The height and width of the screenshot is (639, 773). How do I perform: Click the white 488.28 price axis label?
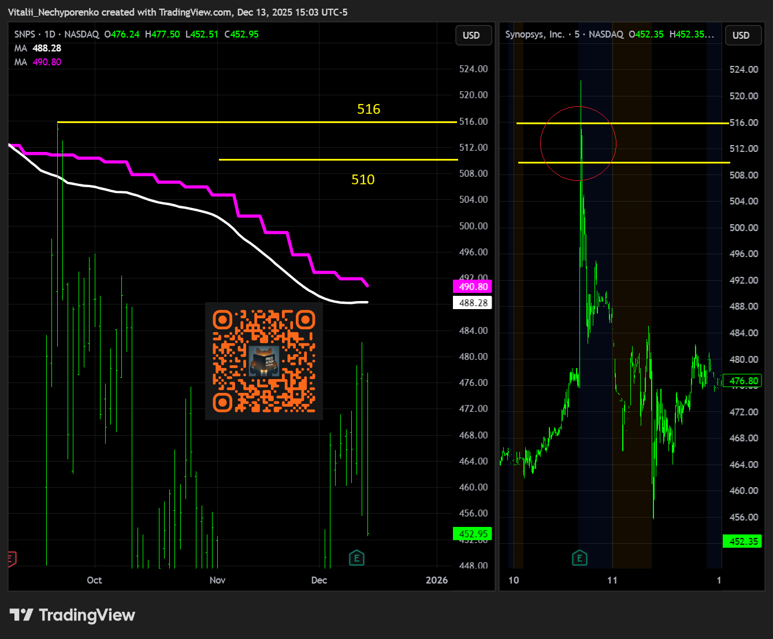[x=473, y=303]
